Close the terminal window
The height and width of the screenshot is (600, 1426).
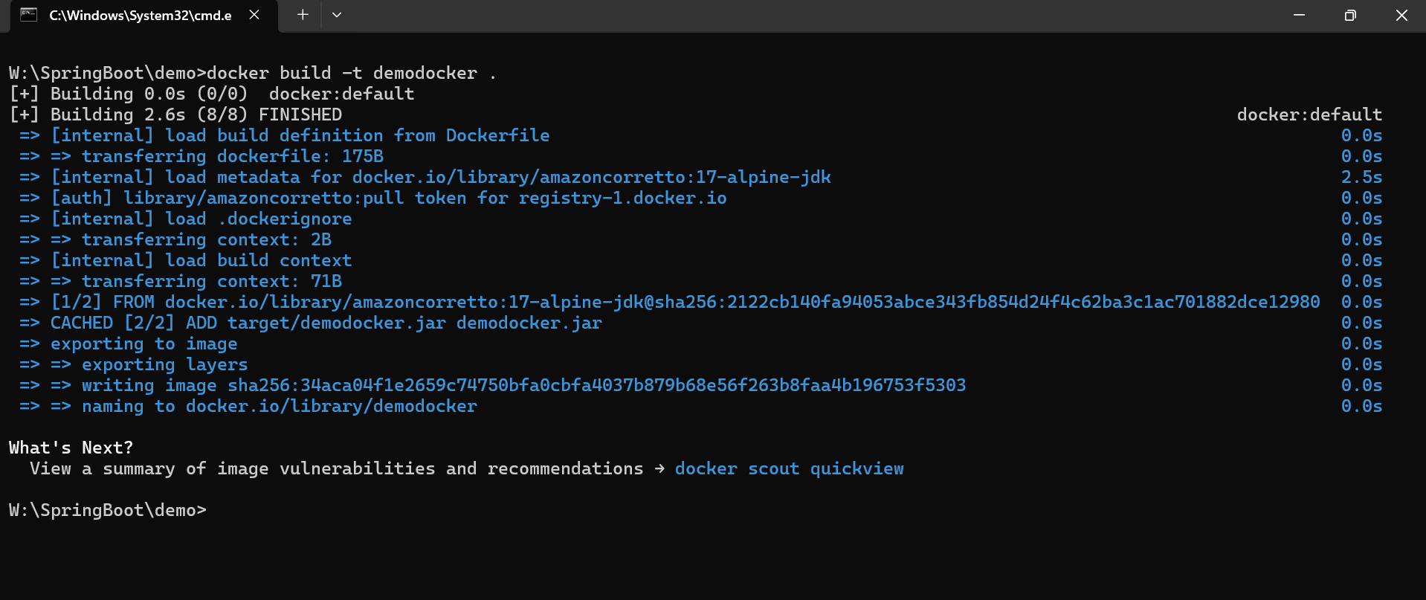coord(1401,15)
